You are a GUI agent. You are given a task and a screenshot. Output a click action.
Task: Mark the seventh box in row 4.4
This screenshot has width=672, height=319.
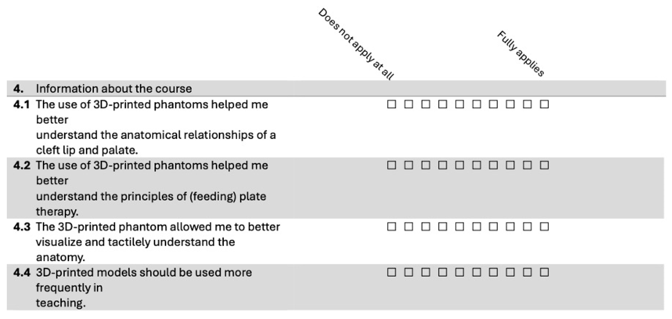(x=493, y=272)
